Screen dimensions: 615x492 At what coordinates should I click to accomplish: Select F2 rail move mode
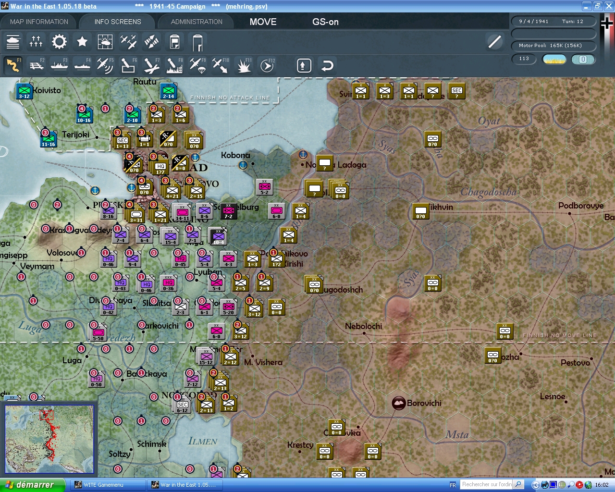click(36, 65)
